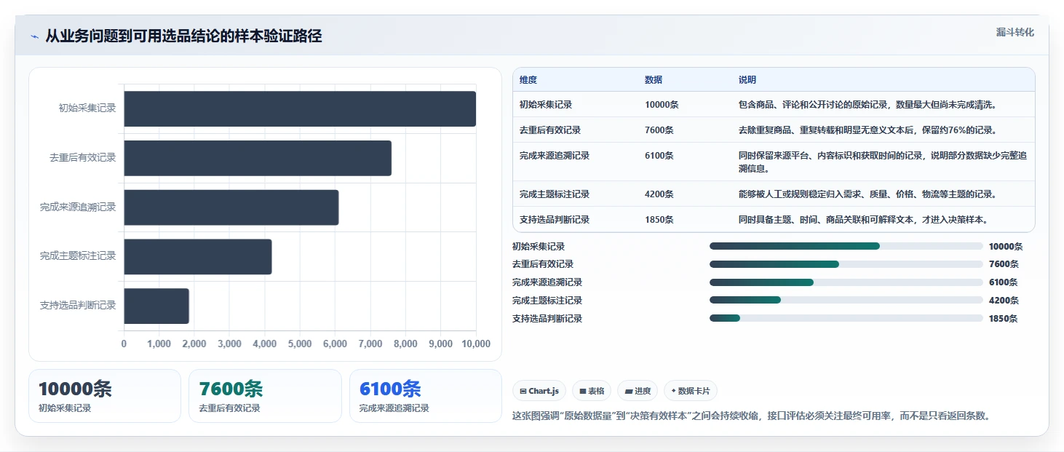Click the 去重后有效记录 cell in the table
The height and width of the screenshot is (452, 1064).
(x=550, y=130)
